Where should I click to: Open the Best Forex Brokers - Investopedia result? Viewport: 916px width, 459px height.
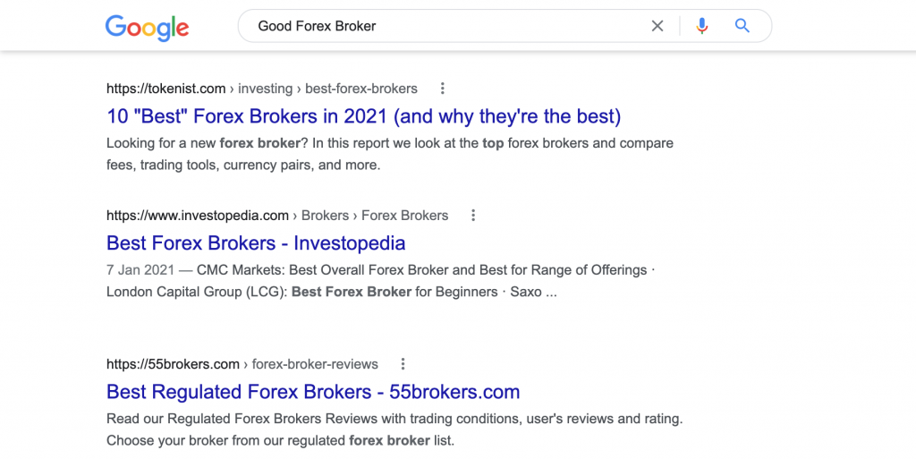256,242
